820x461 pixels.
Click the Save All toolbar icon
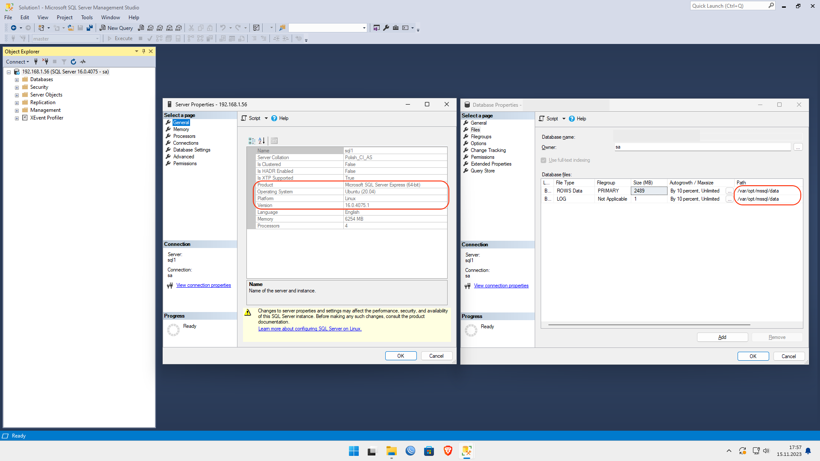click(90, 28)
